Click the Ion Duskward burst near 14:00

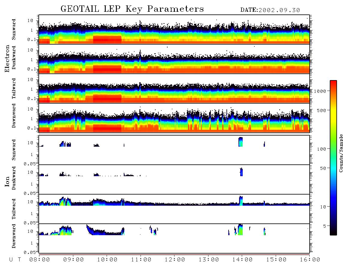pyautogui.click(x=241, y=172)
